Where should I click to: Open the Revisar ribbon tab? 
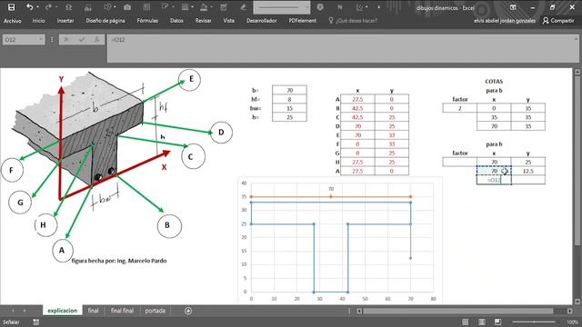click(x=203, y=21)
